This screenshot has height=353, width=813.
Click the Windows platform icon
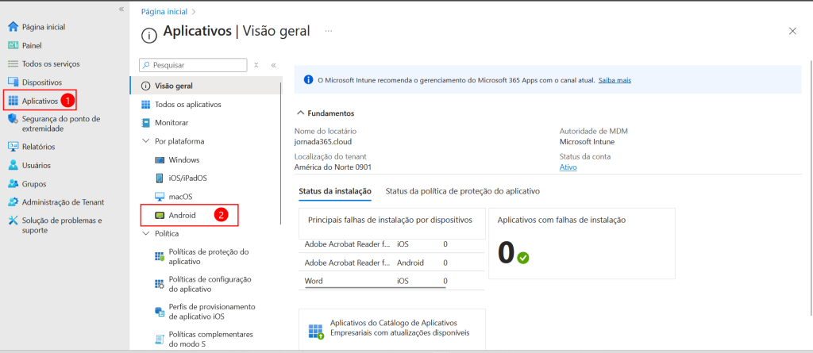pyautogui.click(x=160, y=159)
